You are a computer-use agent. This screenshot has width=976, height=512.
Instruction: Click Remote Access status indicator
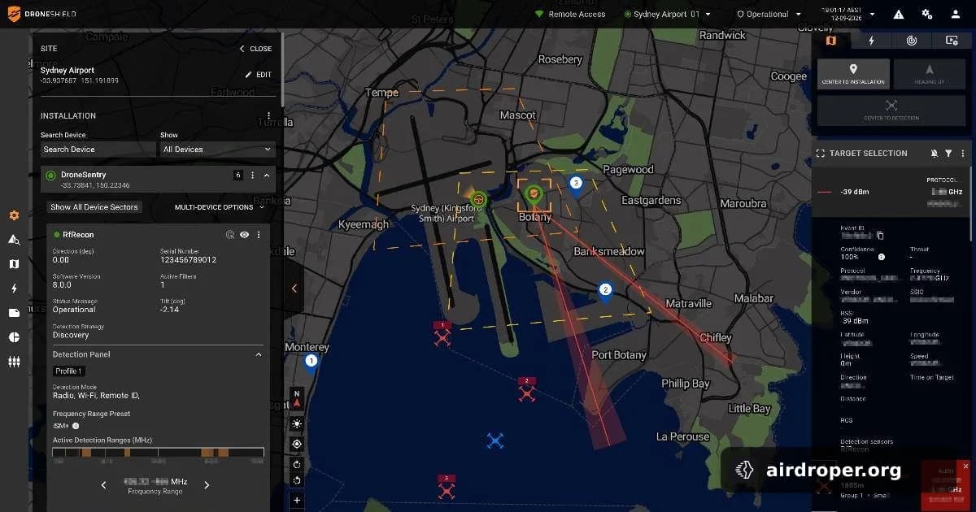(570, 14)
